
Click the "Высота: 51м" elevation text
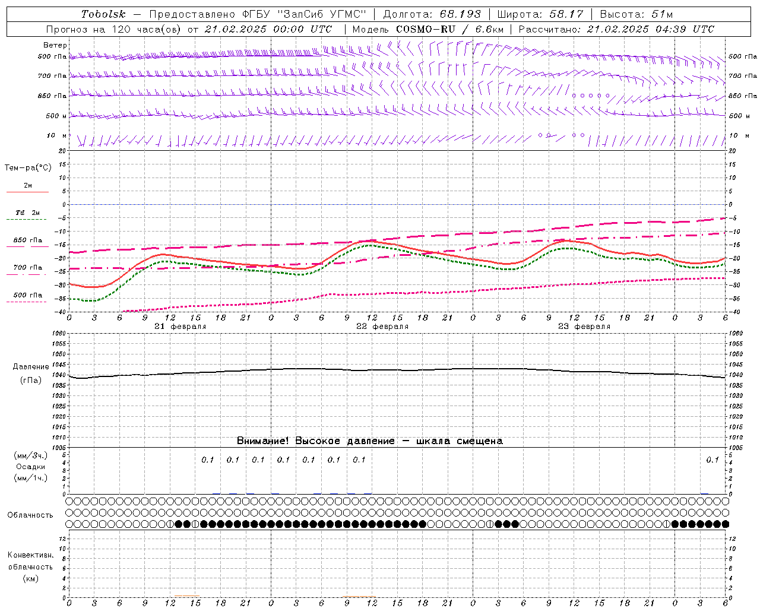pyautogui.click(x=636, y=14)
